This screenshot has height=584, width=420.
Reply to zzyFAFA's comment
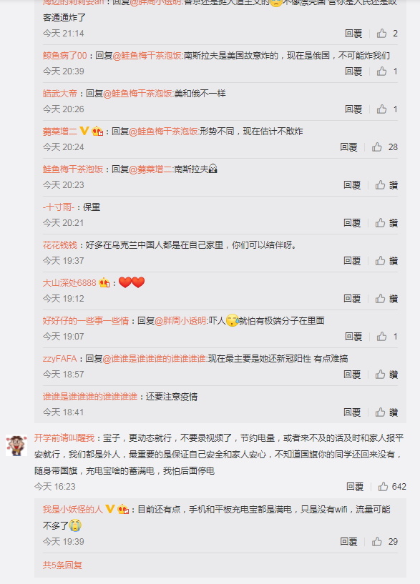click(352, 375)
